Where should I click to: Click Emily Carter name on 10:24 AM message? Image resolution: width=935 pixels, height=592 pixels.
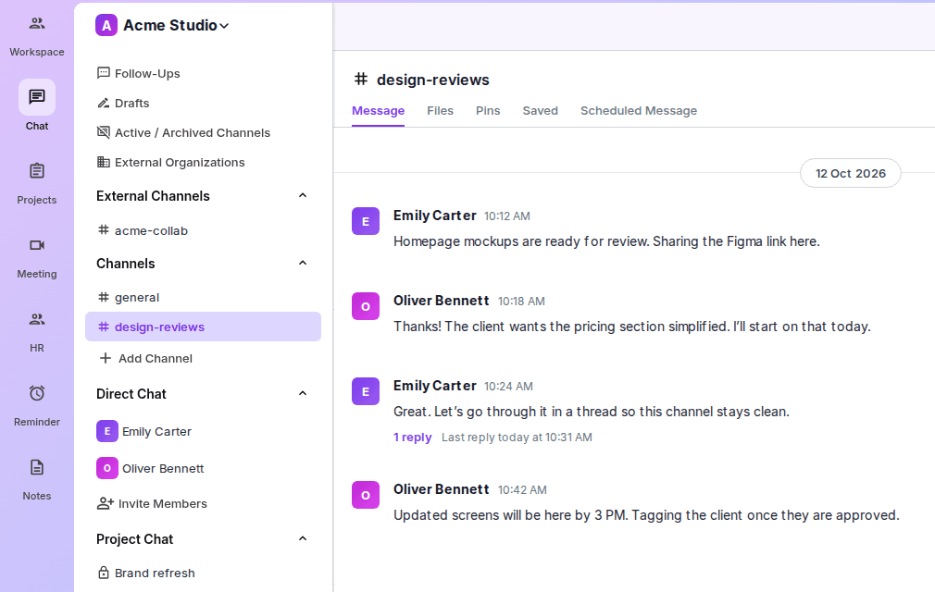(435, 386)
